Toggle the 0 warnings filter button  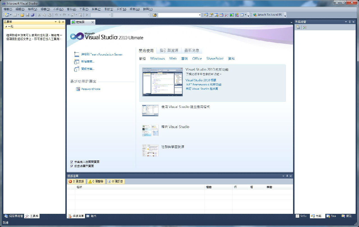96,182
